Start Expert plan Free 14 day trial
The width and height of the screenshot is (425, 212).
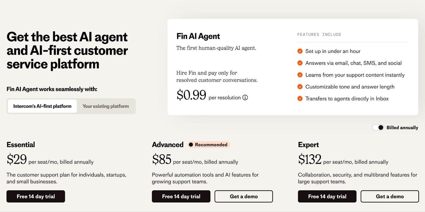click(x=327, y=196)
